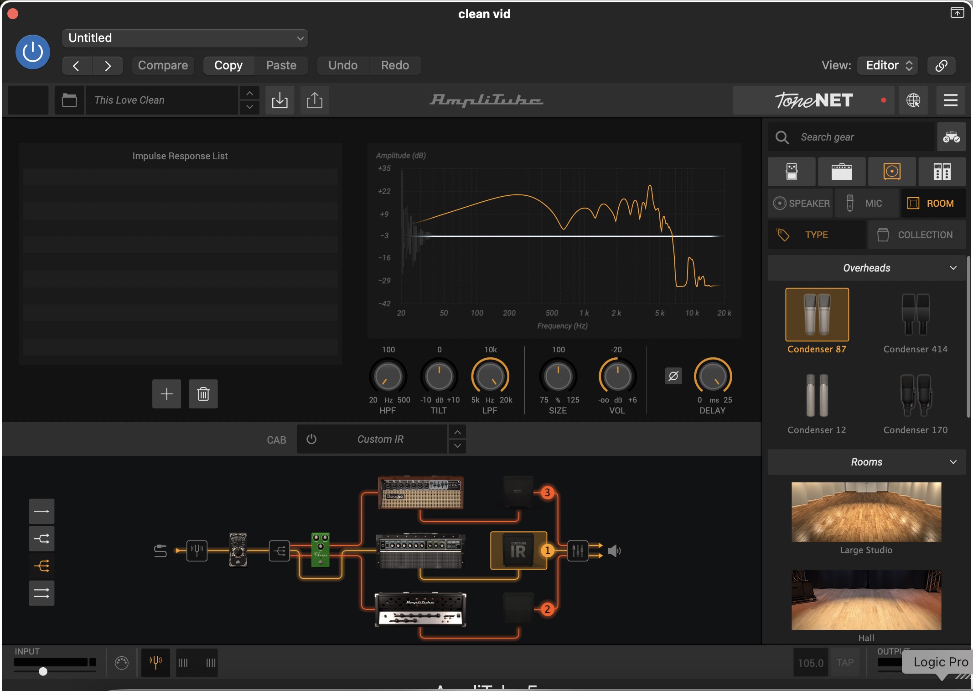Add an impulse response with plus button
The width and height of the screenshot is (973, 691).
coord(166,394)
